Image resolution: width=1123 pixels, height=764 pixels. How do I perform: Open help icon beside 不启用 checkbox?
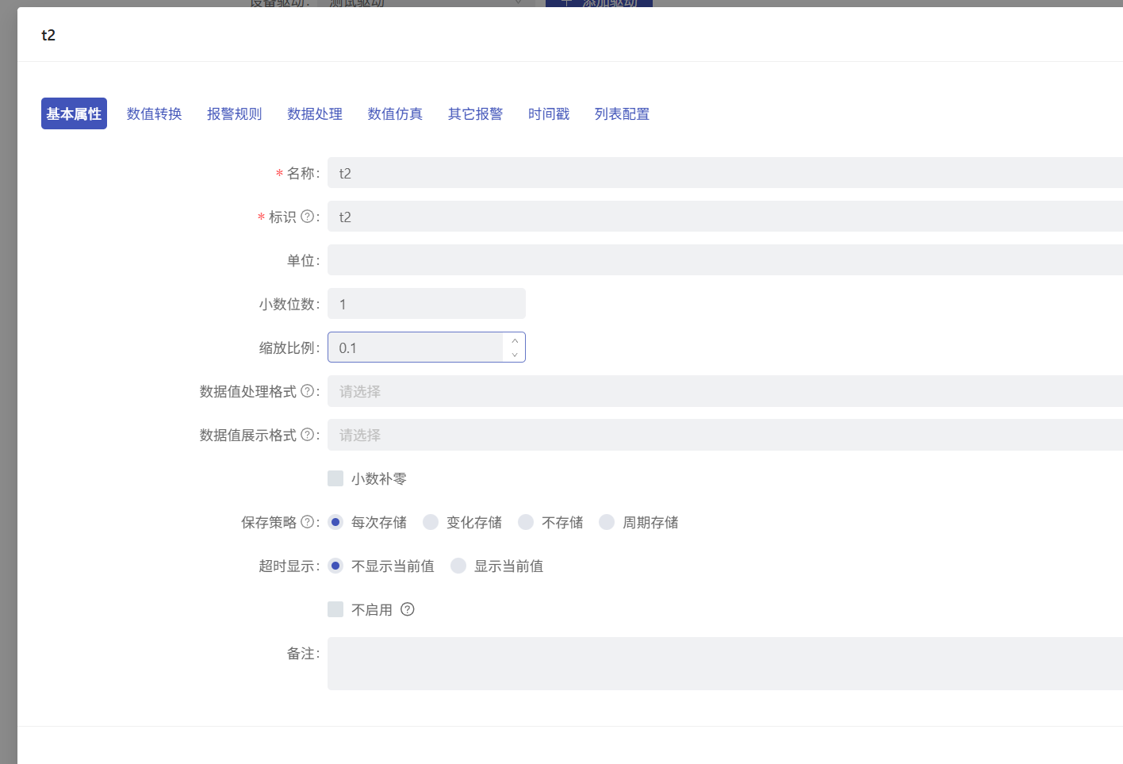[x=408, y=609]
